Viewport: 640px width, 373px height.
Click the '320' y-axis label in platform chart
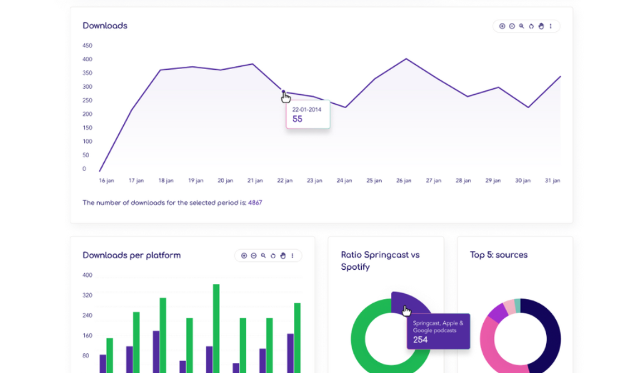coord(87,295)
